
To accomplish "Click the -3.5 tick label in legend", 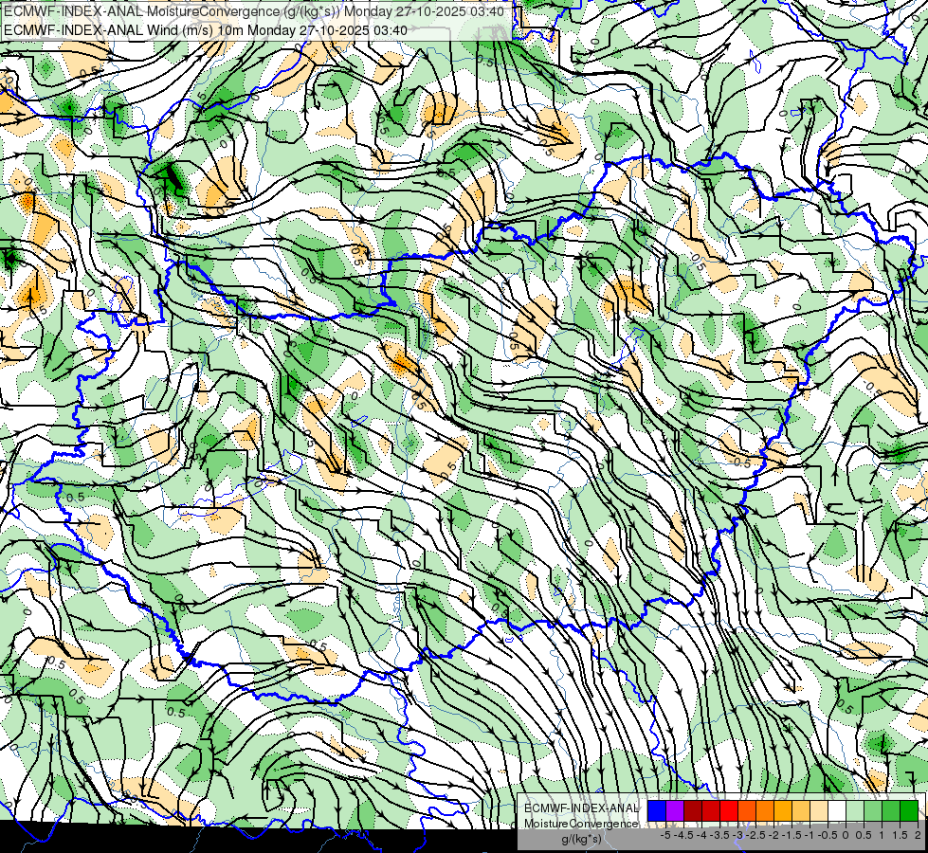I will tap(720, 835).
